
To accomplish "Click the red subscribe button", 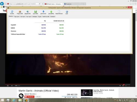I will click(x=29, y=97).
